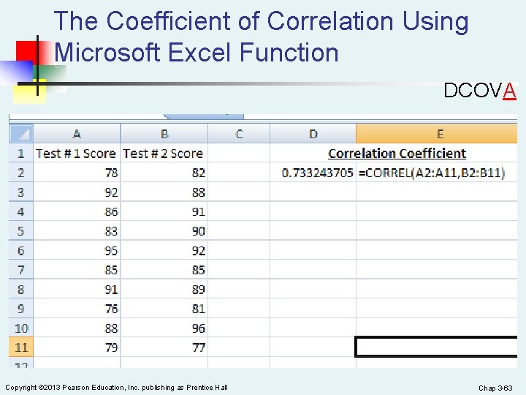Select column A header
The width and height of the screenshot is (526, 395).
pyautogui.click(x=77, y=134)
